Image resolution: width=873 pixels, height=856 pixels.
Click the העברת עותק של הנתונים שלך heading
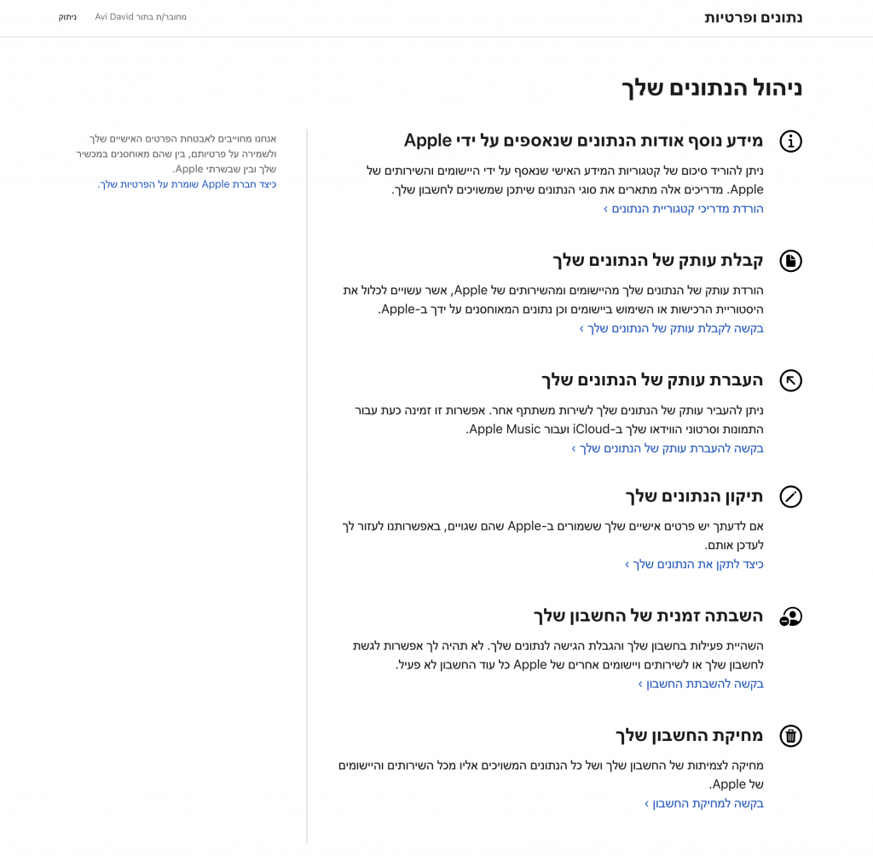(x=652, y=380)
